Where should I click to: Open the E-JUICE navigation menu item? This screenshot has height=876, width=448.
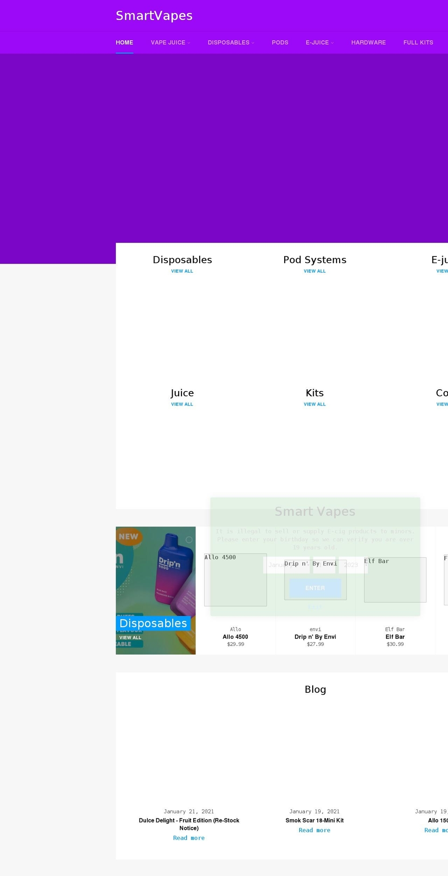pyautogui.click(x=317, y=43)
